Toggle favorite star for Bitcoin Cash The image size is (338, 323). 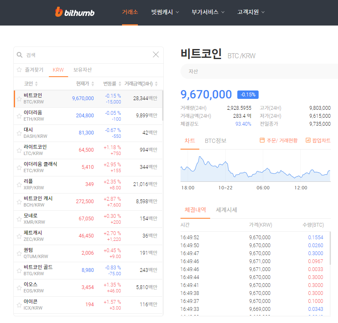(19, 202)
